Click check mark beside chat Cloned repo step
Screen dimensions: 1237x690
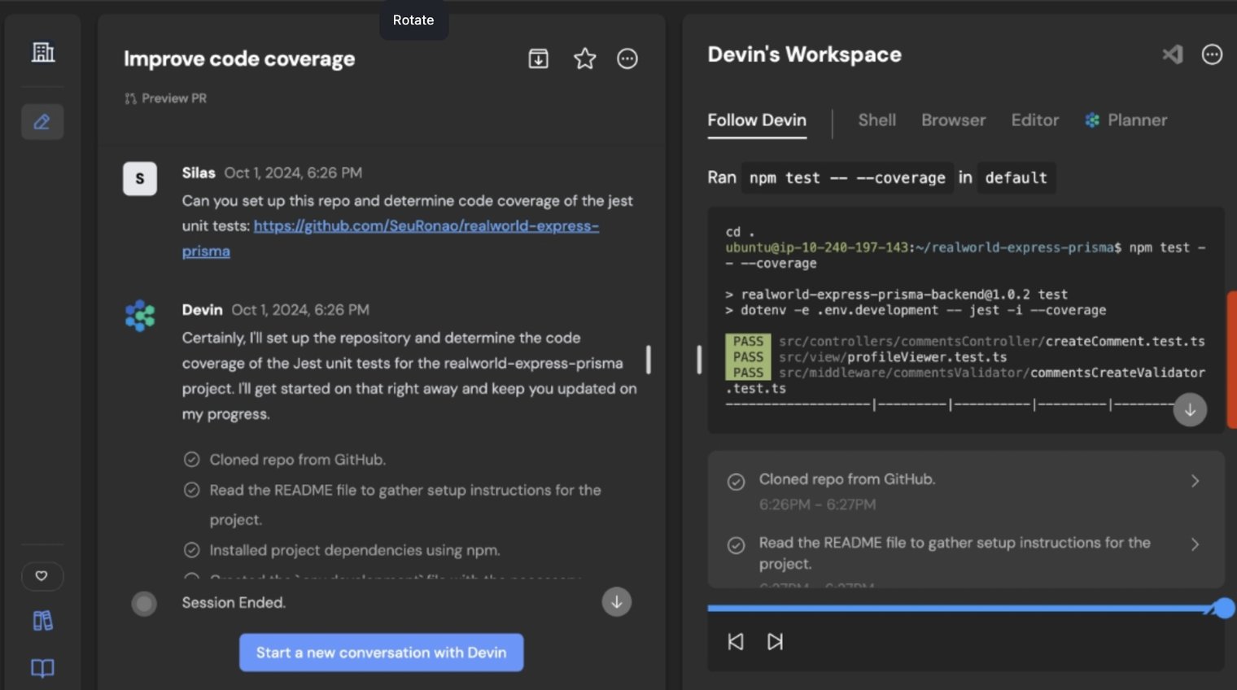192,460
